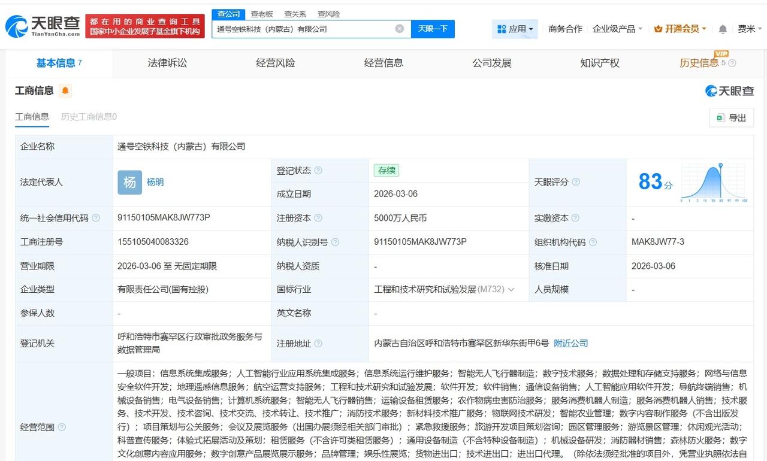Expand the industry code M732 chevron
This screenshot has width=767, height=461.
pos(512,289)
